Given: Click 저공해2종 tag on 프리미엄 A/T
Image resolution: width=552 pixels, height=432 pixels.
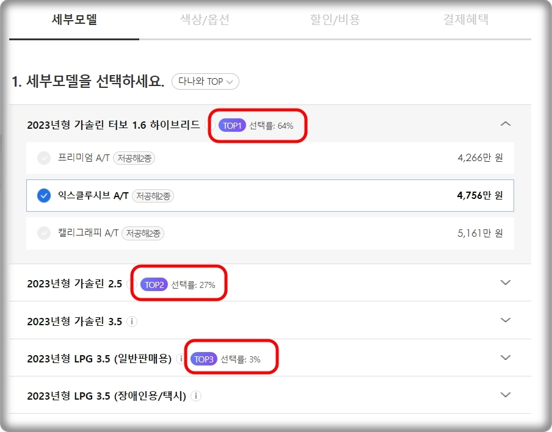Looking at the screenshot, I should coord(134,158).
